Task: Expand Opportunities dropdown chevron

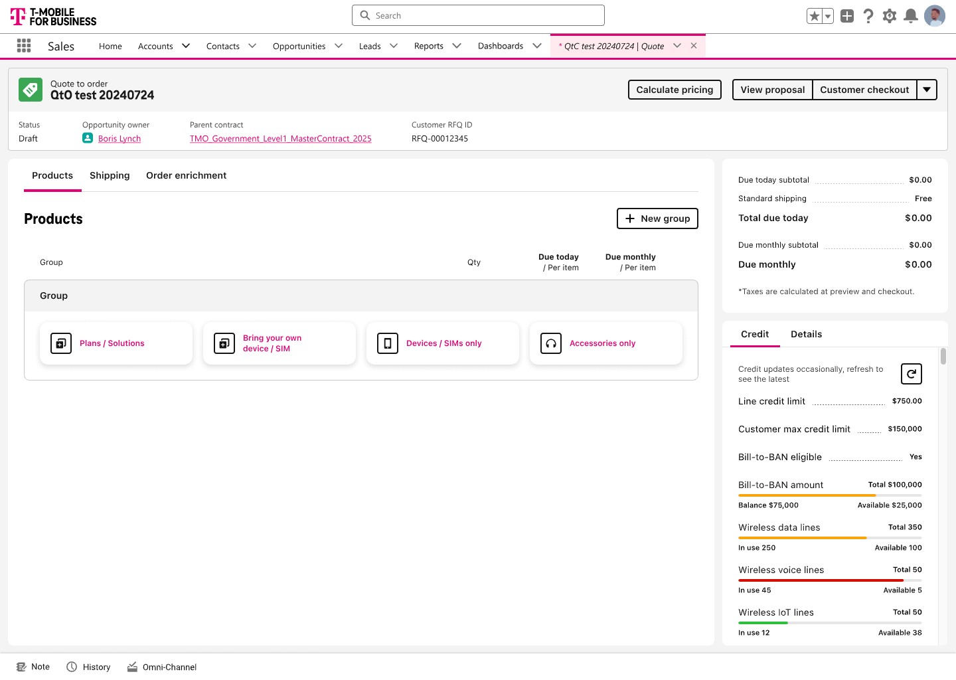Action: coord(339,46)
